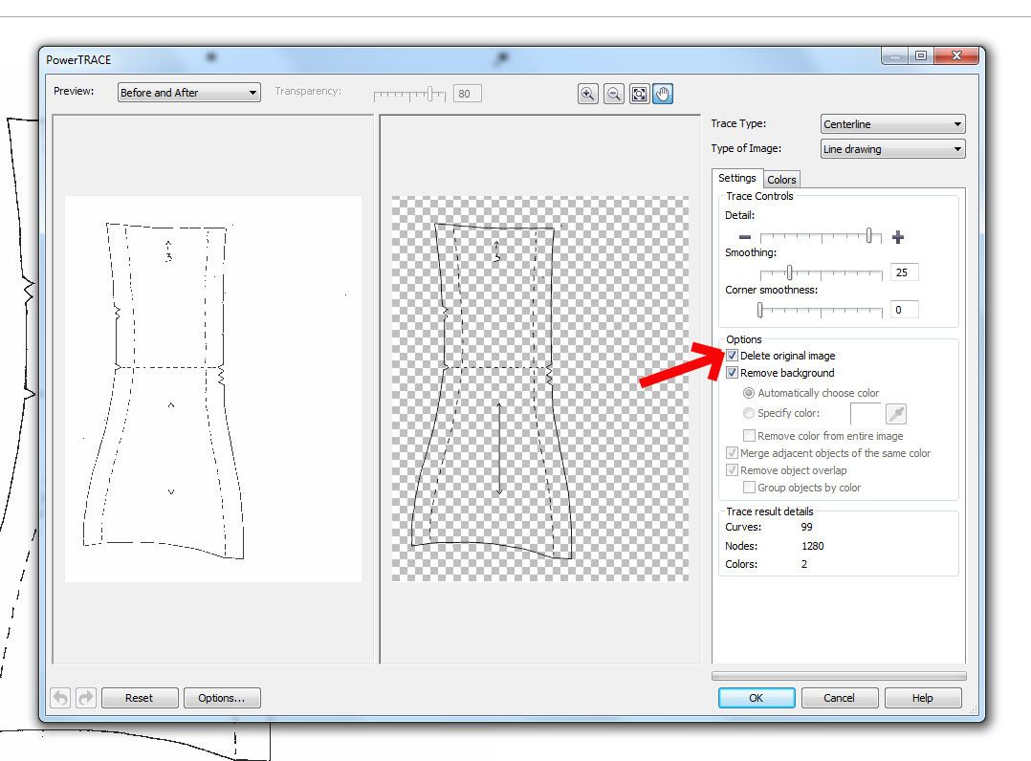Switch to the Settings tab
Viewport: 1031px width, 761px height.
[x=737, y=178]
